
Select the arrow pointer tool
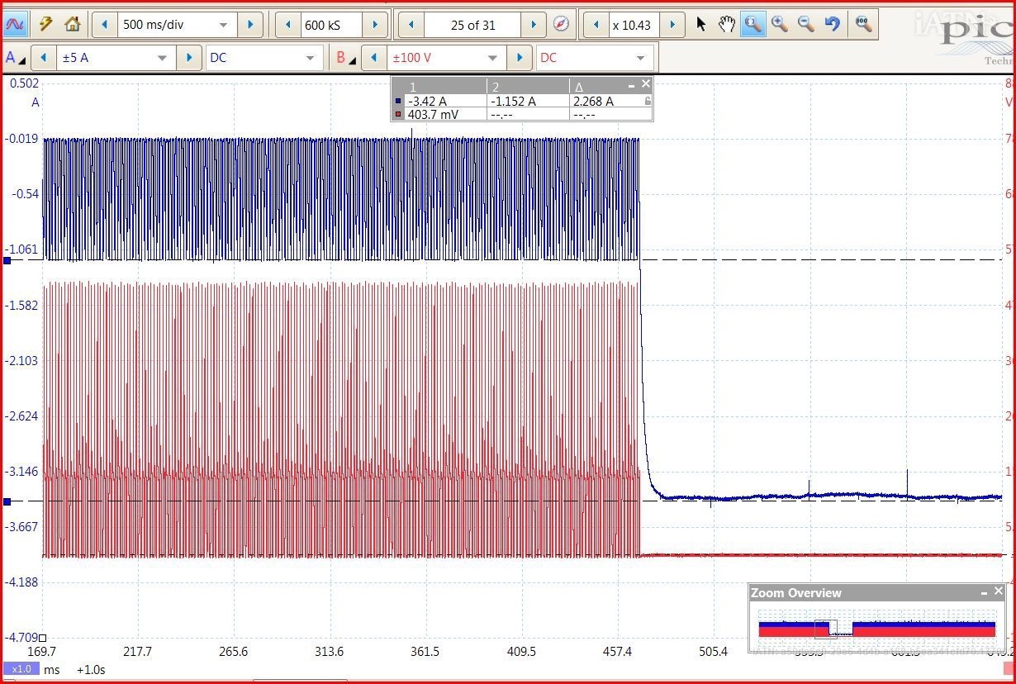701,25
